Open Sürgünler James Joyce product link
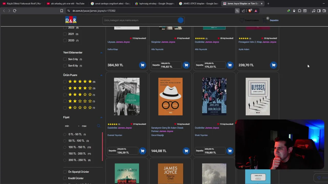328x184 pixels. (x=163, y=42)
